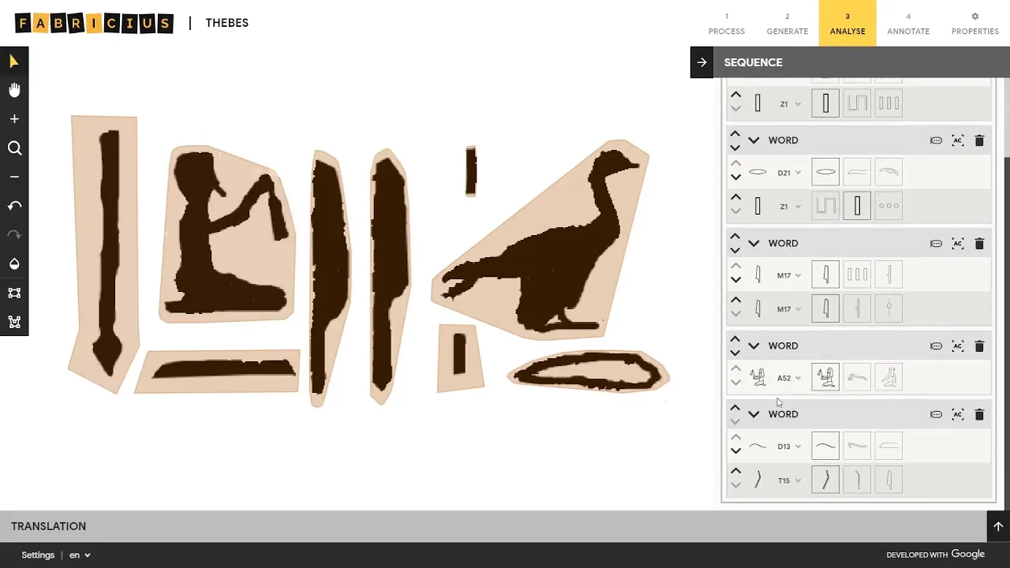Screen dimensions: 1010x568
Task: Click the Fabricius logo
Action: tap(94, 23)
